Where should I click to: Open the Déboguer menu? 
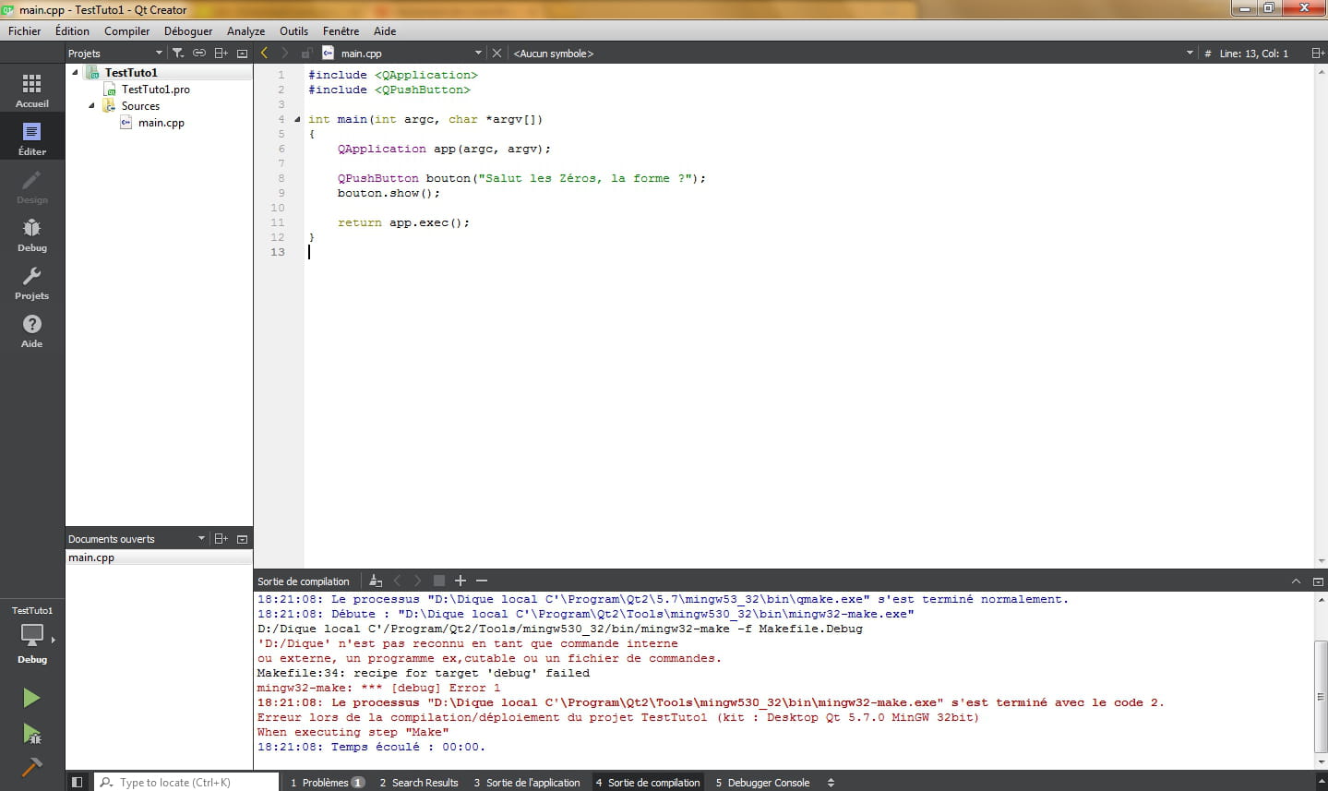pos(188,30)
